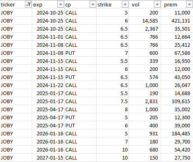Select the premium cell 54,420
The image size is (193, 162).
point(177,150)
